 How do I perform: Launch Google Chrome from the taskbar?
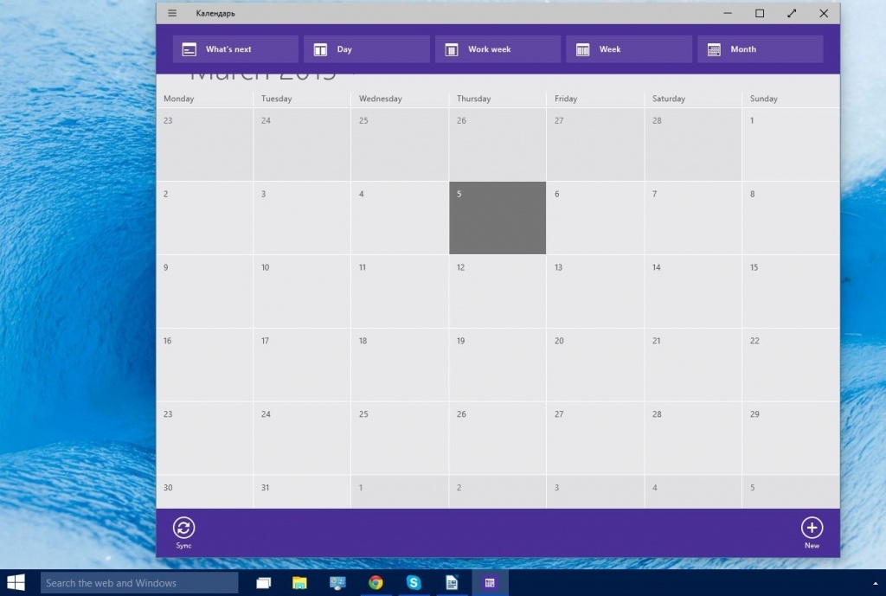click(x=376, y=583)
